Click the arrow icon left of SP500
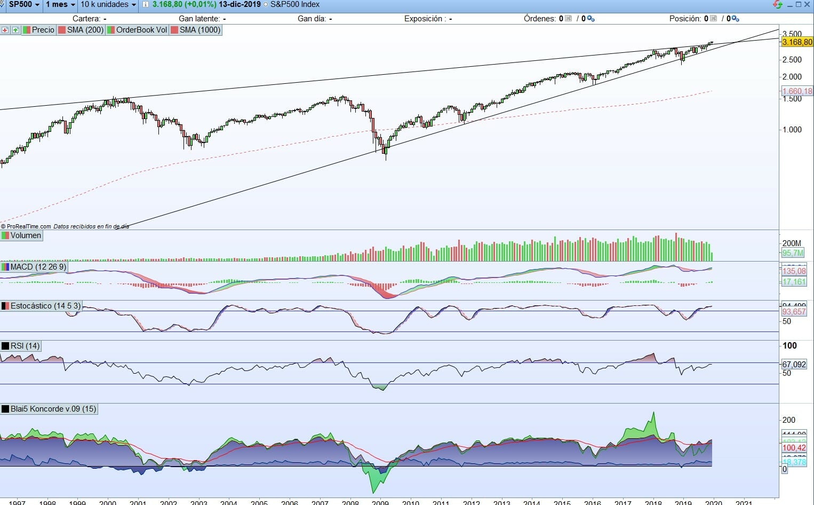Screen dimensions: 814x505 3,5
